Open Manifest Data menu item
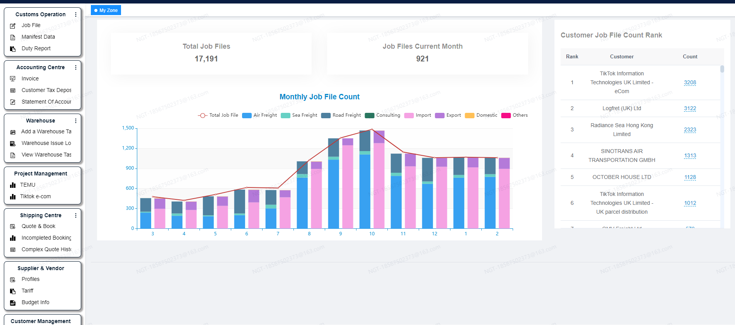This screenshot has width=735, height=325. pos(38,37)
